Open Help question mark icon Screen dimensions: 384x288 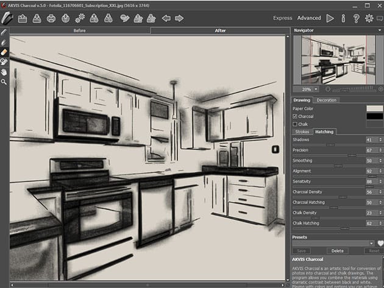[356, 18]
